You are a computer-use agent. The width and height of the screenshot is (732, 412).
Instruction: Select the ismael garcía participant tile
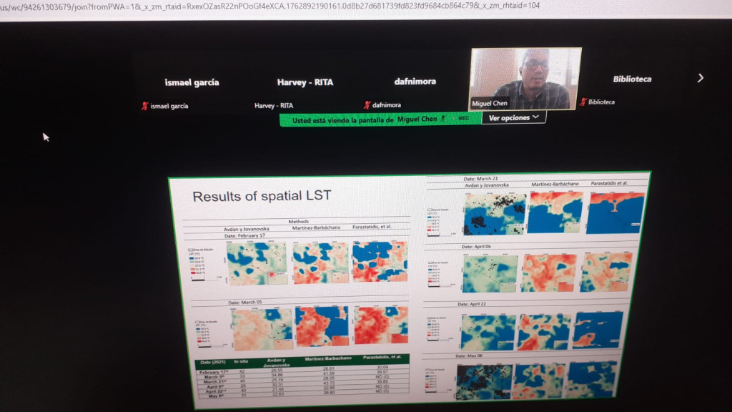192,82
